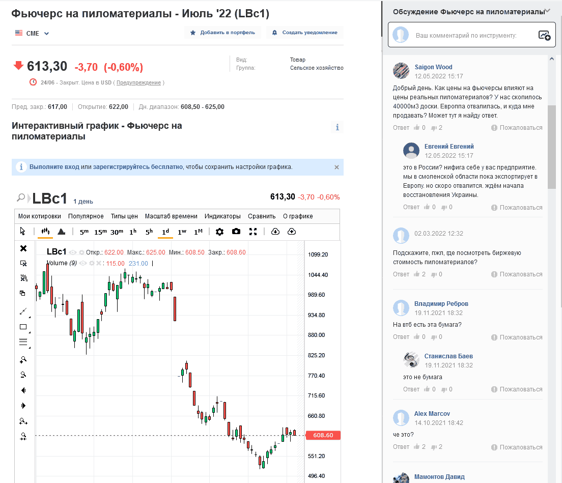The height and width of the screenshot is (483, 562).
Task: Open the Типы цен menu
Action: pos(124,216)
